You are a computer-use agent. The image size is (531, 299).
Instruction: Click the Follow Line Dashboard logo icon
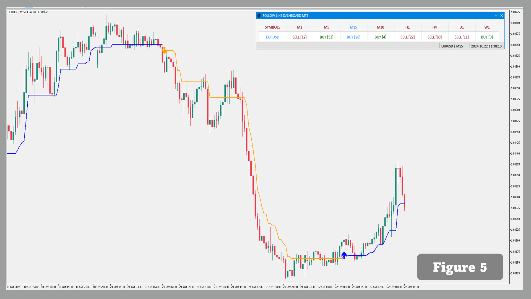point(259,16)
